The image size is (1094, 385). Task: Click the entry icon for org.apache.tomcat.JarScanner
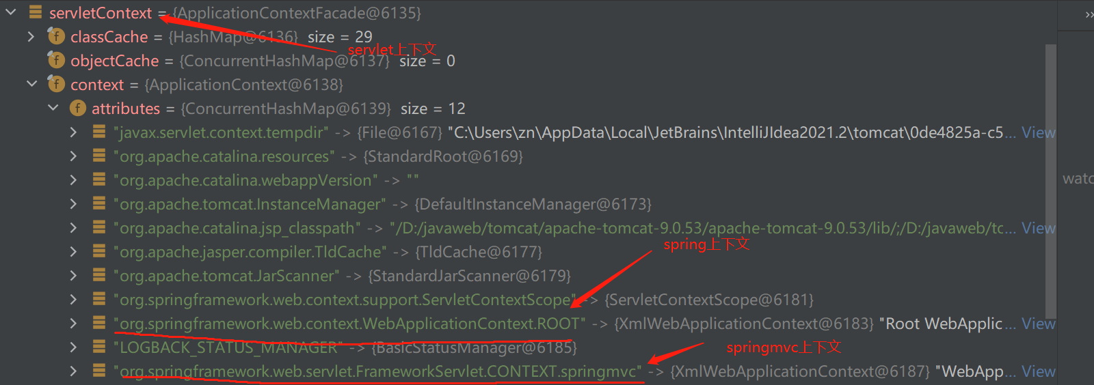tap(99, 275)
